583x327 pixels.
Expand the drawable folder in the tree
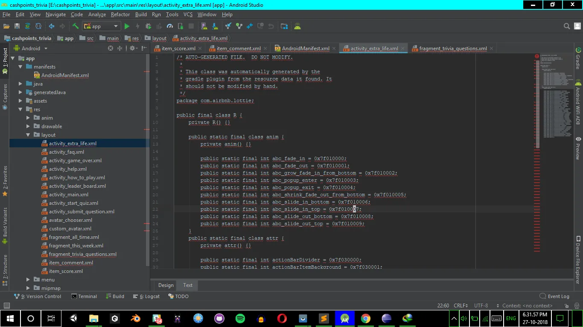click(28, 126)
